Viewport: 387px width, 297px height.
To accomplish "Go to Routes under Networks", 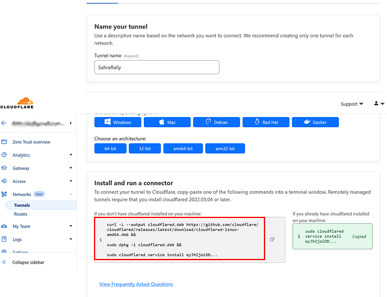I will tap(21, 214).
